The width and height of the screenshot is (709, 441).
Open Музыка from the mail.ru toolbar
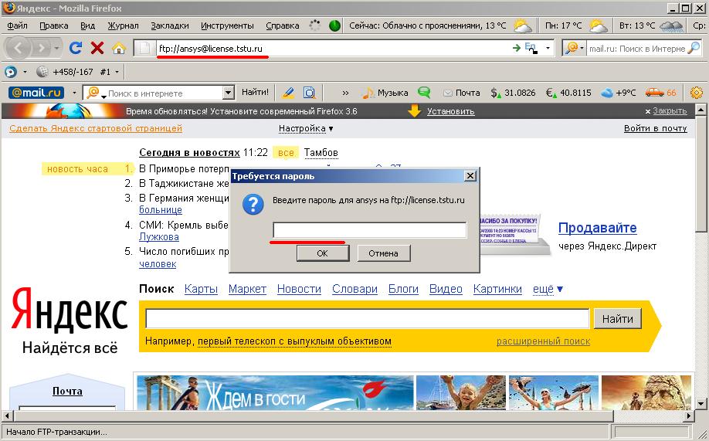coord(385,93)
